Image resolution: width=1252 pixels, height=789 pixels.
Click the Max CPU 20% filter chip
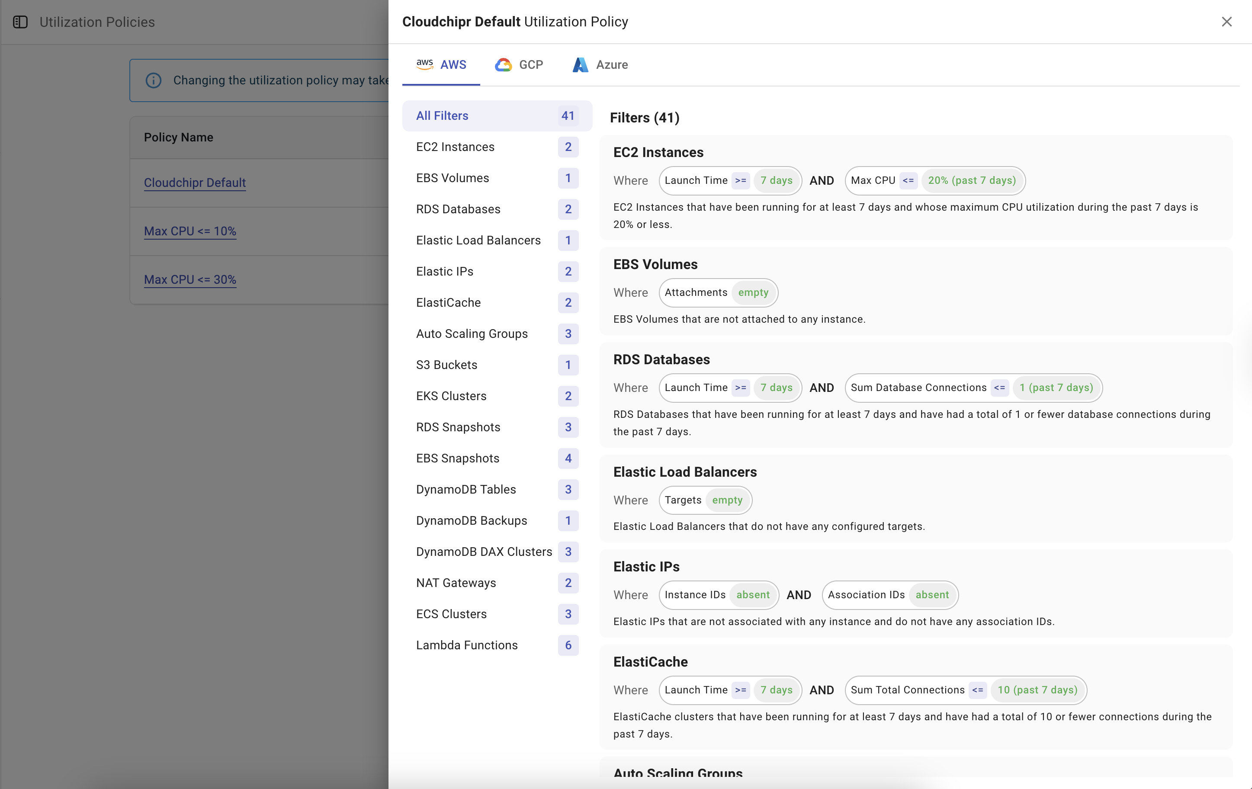pyautogui.click(x=934, y=180)
